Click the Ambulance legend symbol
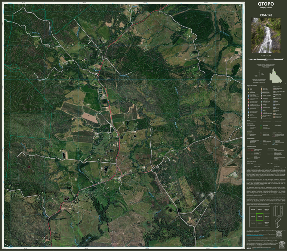This screenshot has height=251, width=287. pos(249,100)
